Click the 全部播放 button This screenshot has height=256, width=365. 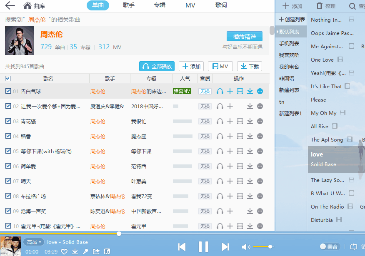[157, 66]
